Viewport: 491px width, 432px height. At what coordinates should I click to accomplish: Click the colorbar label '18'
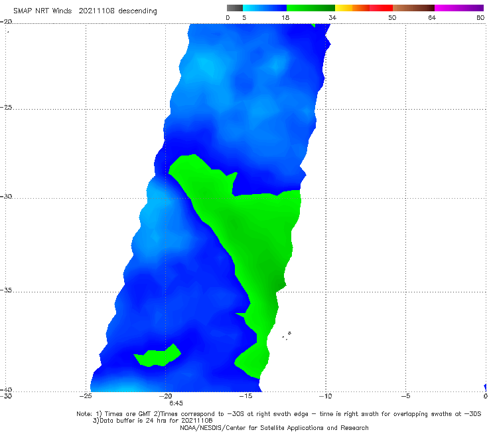tap(285, 17)
